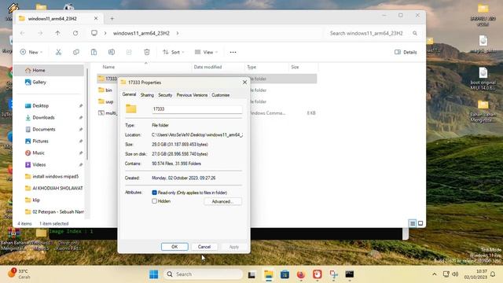The height and width of the screenshot is (283, 503).
Task: Switch to details list view icon
Action: point(413,223)
